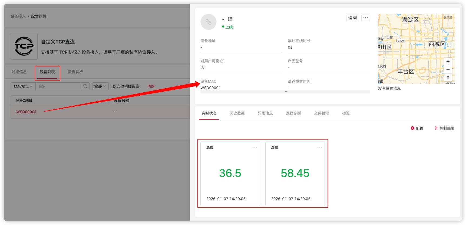
Task: Click the 湿度 value 58.45
Action: tap(295, 173)
